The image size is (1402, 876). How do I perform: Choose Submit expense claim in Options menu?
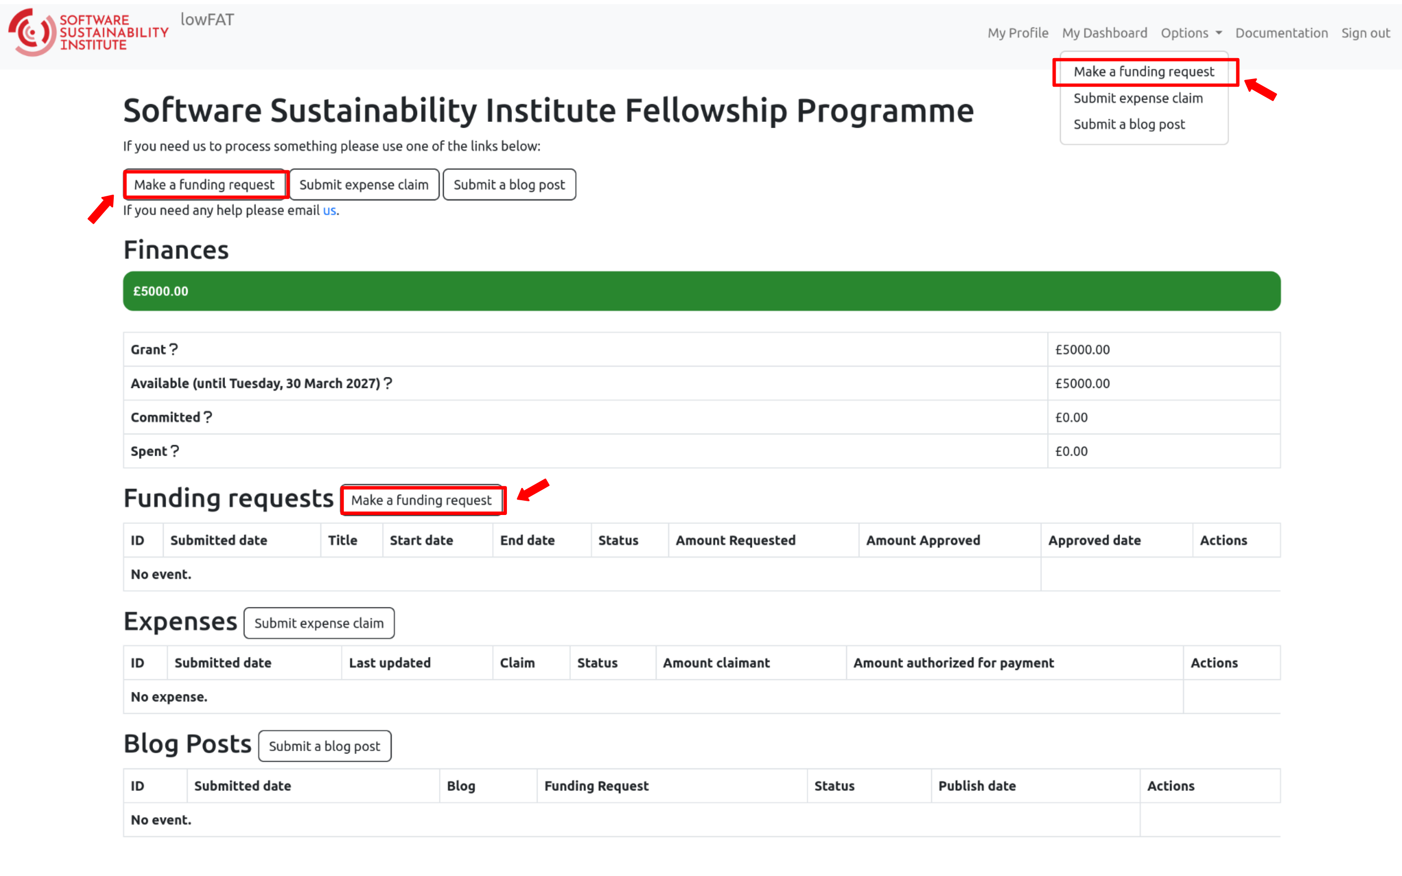tap(1143, 98)
